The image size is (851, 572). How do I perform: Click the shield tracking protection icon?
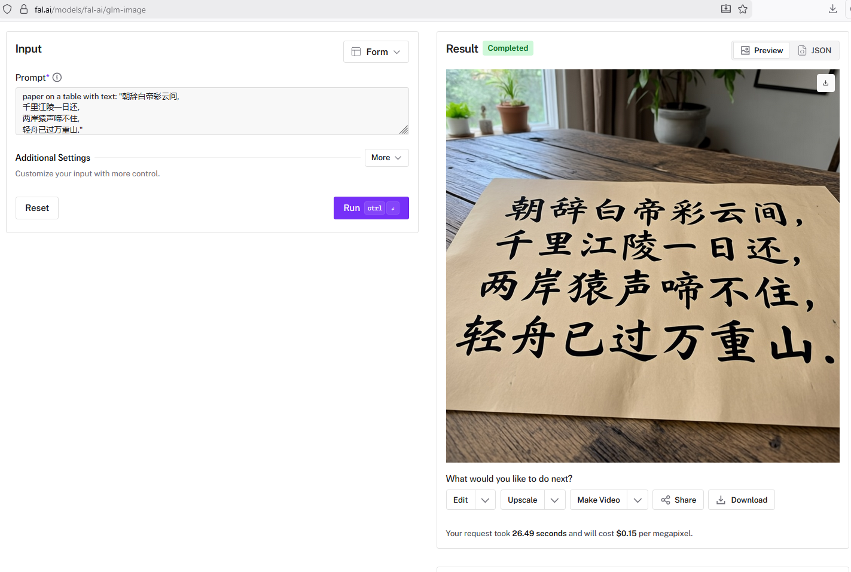point(7,9)
